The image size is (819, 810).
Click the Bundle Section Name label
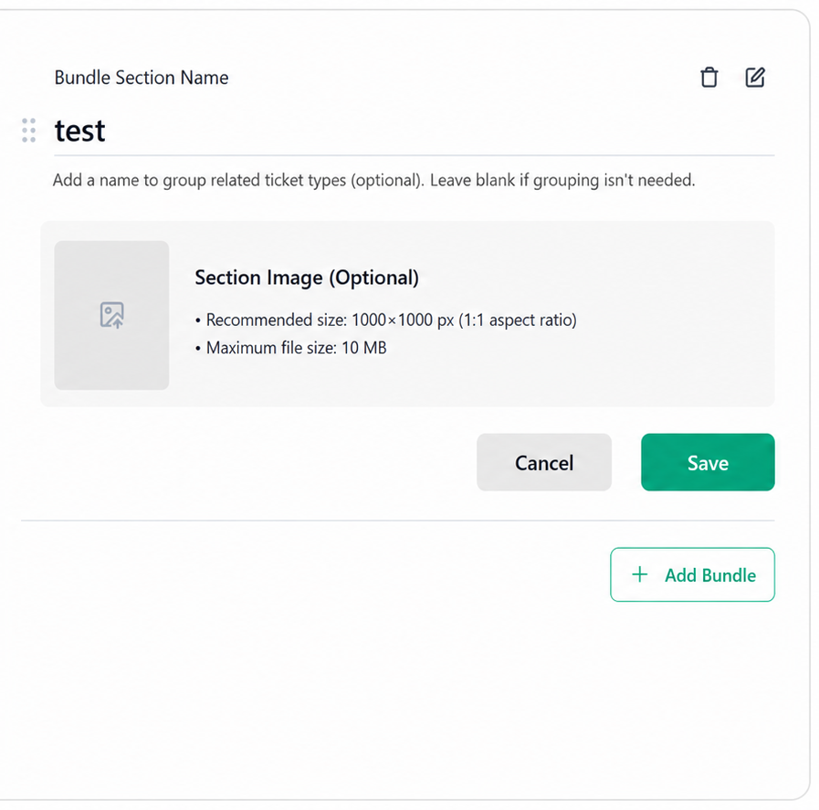click(x=142, y=78)
